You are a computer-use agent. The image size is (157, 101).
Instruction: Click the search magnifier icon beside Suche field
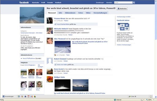134,3
